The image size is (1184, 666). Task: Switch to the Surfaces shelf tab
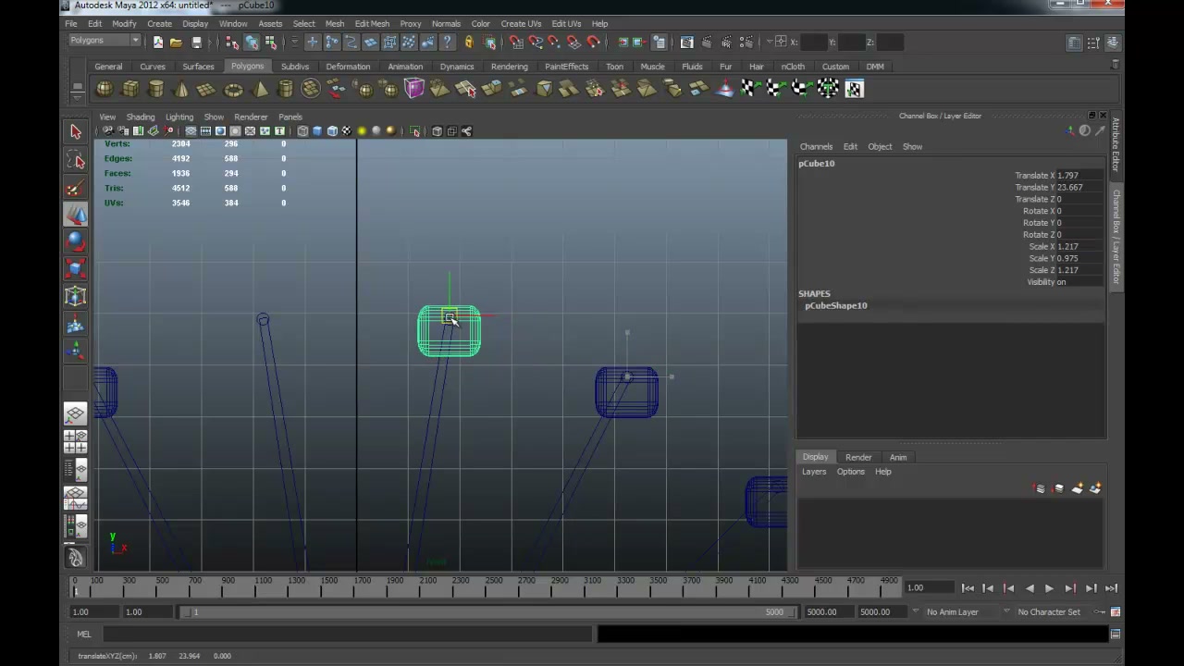pyautogui.click(x=198, y=67)
